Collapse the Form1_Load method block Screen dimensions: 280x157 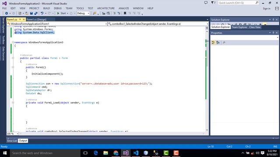tap(13, 102)
